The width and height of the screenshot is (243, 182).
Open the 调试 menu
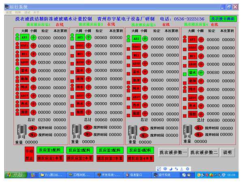click(27, 12)
